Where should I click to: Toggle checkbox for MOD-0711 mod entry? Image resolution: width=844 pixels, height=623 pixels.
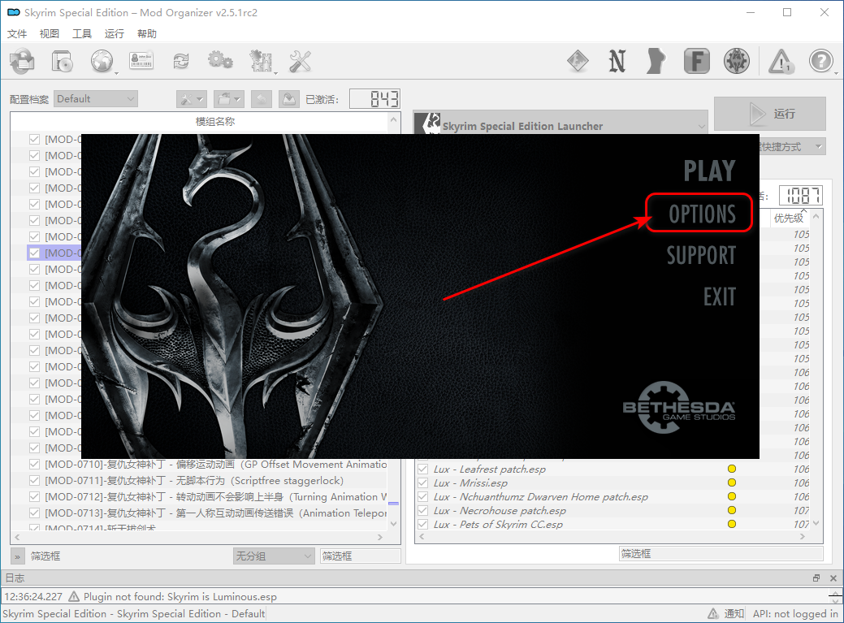tap(35, 481)
